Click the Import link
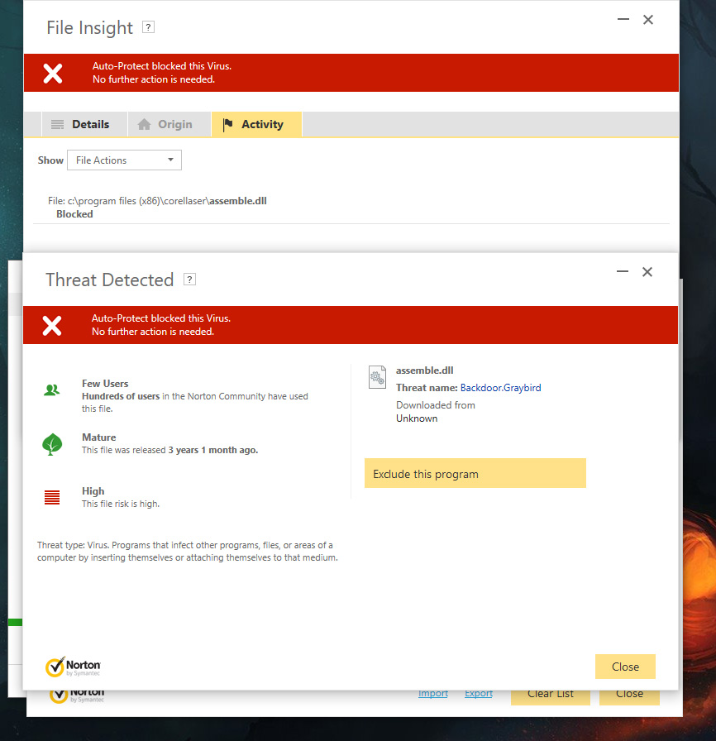The height and width of the screenshot is (741, 716). 433,694
